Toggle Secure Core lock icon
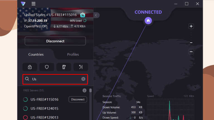Viewport: 214px width, 120px height. (x=30, y=67)
